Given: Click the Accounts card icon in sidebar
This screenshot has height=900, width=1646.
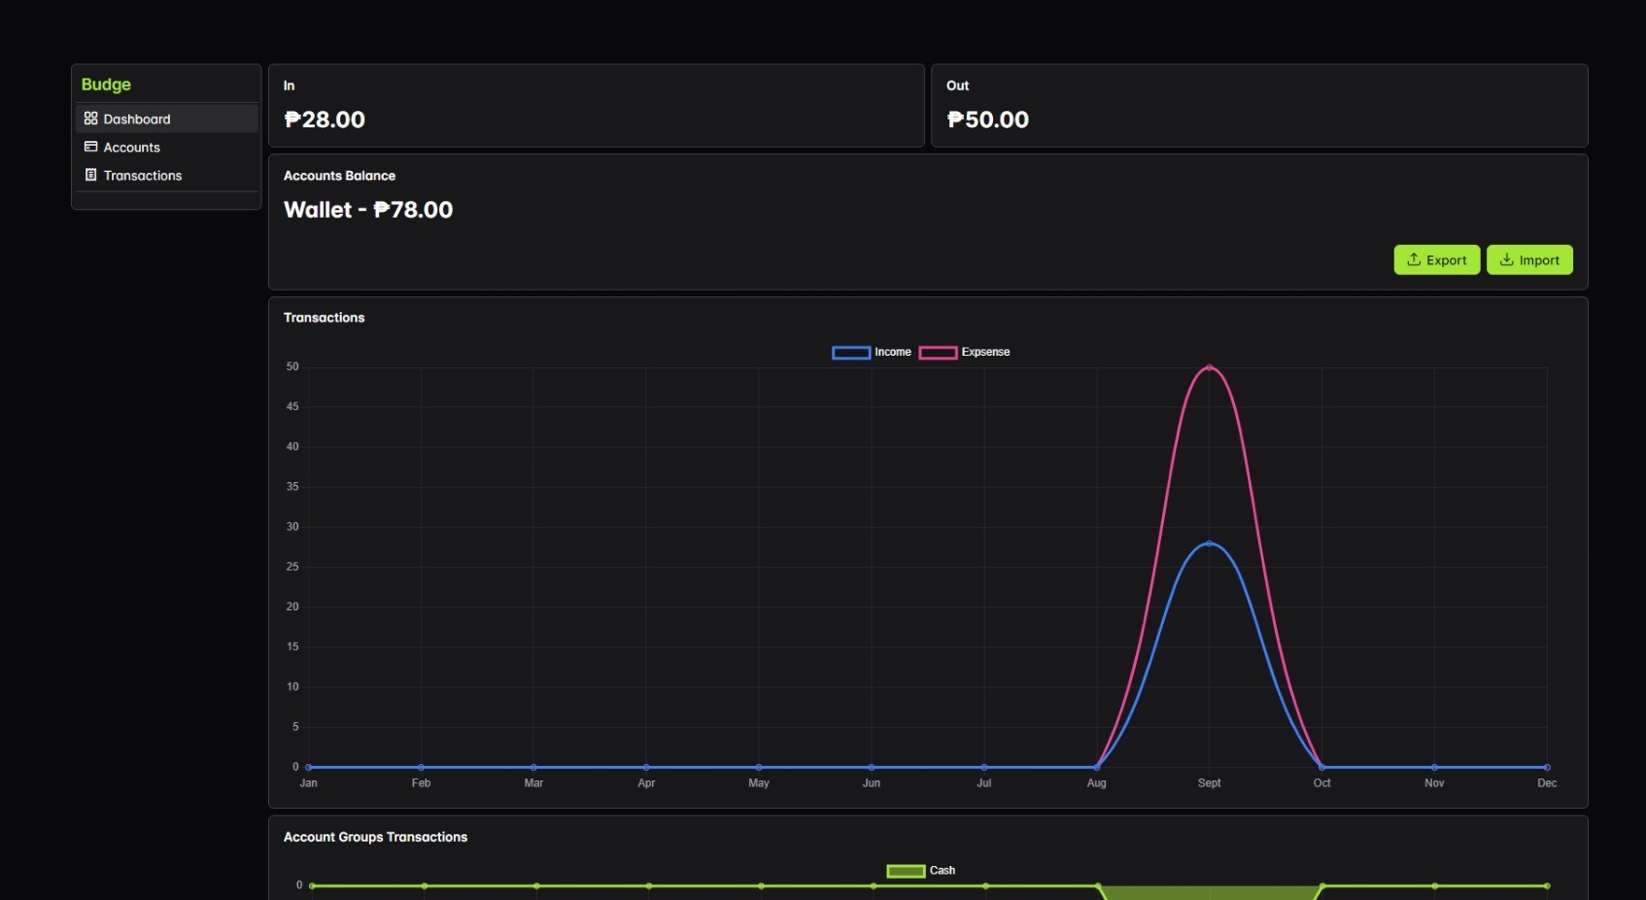Looking at the screenshot, I should [x=90, y=147].
